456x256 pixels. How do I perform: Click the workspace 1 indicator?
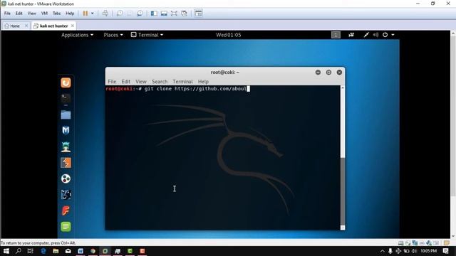(x=336, y=35)
